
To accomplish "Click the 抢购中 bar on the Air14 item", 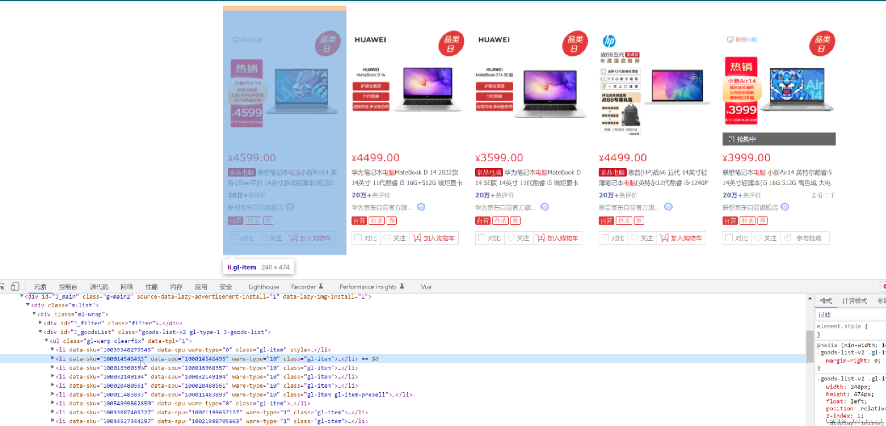I will 779,139.
